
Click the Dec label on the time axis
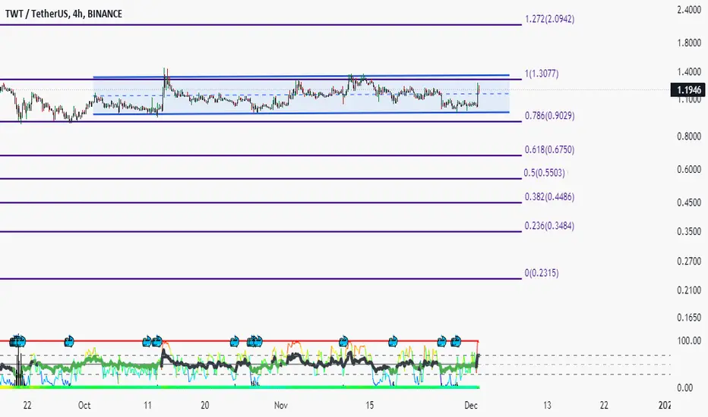tap(471, 406)
